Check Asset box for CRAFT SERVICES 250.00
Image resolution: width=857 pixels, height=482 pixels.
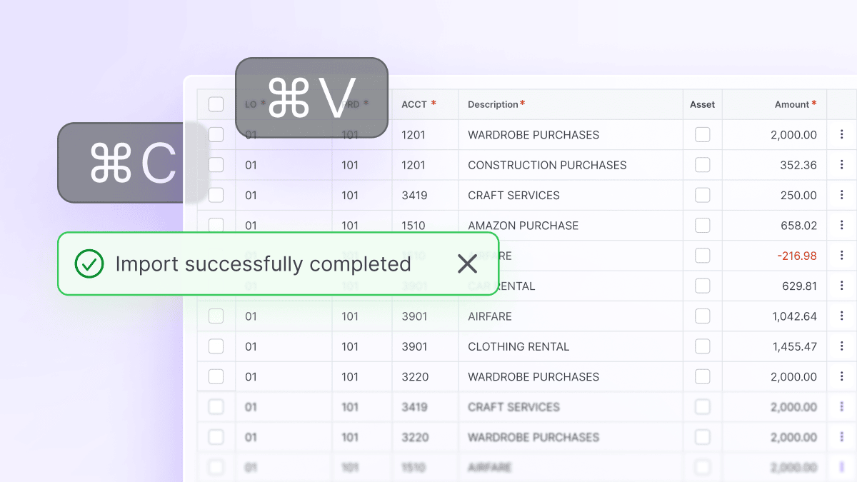click(703, 195)
